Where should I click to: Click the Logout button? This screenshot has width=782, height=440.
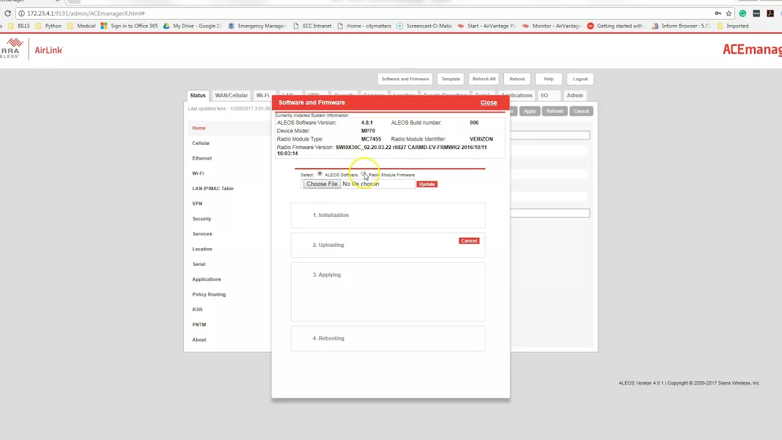[580, 79]
